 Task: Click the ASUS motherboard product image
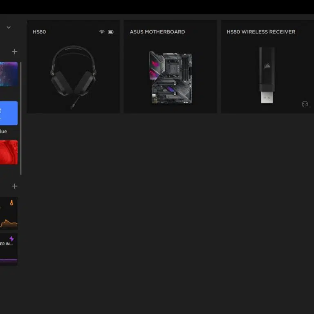click(170, 77)
